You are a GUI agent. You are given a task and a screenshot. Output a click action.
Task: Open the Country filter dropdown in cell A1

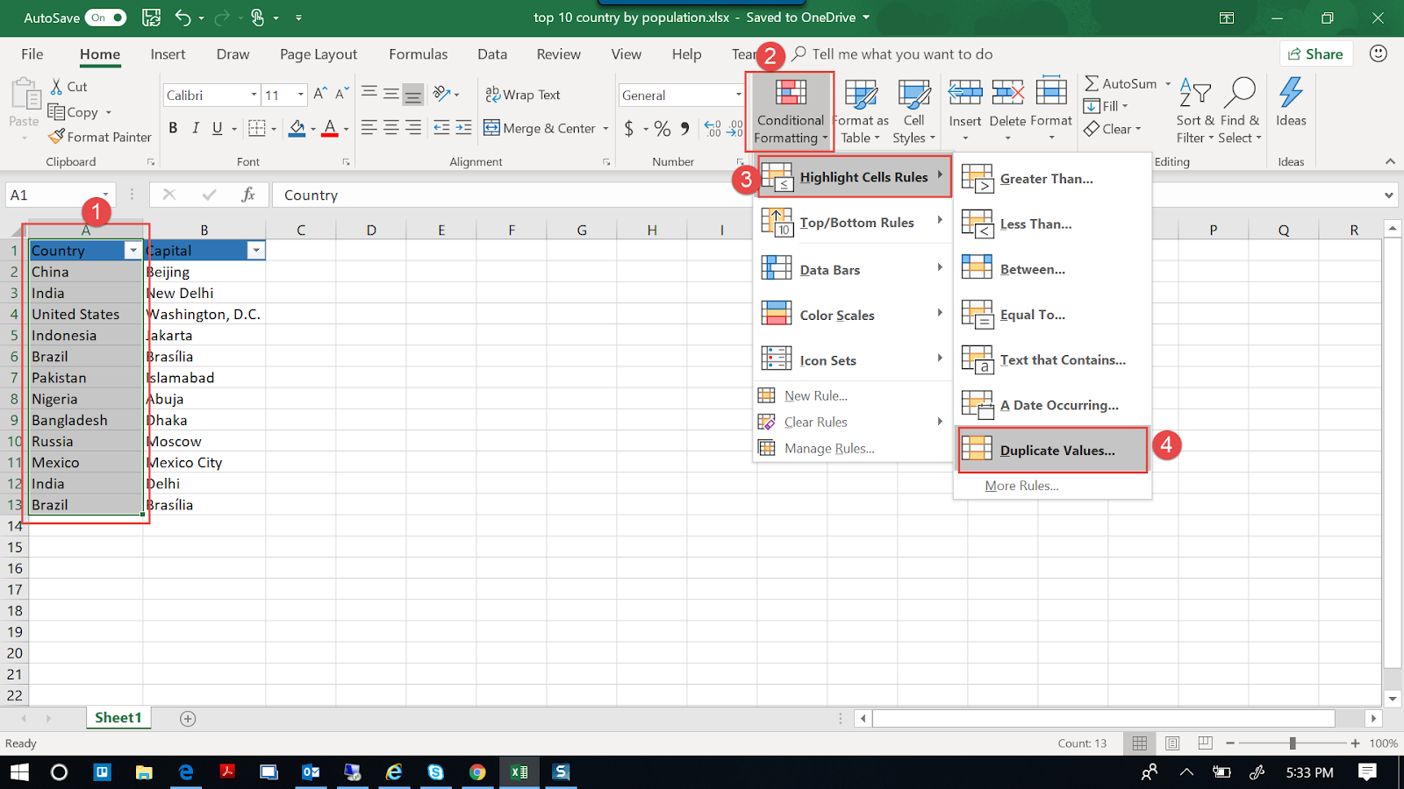tap(133, 250)
